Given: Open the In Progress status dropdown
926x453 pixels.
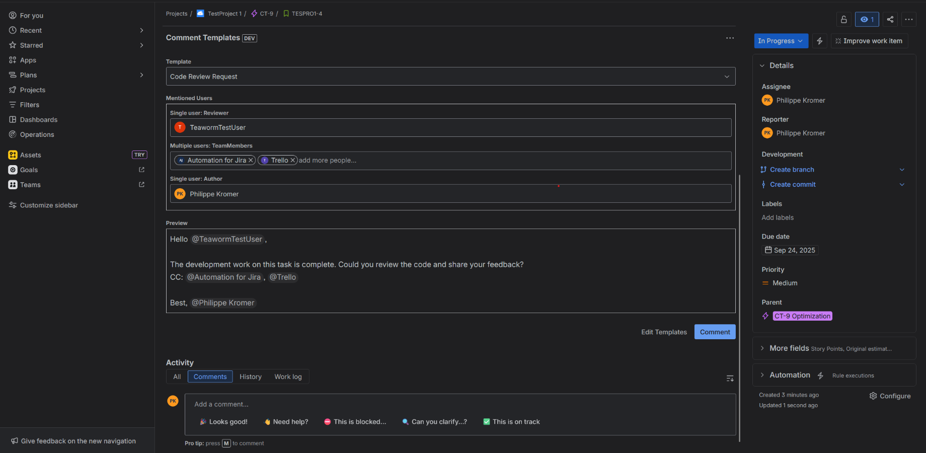Looking at the screenshot, I should [781, 41].
